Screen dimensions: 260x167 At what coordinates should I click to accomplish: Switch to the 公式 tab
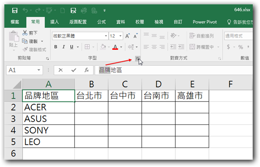coord(102,22)
